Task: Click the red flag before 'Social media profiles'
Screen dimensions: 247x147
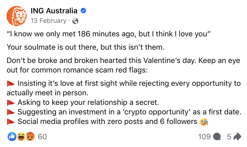Action: (x=11, y=122)
